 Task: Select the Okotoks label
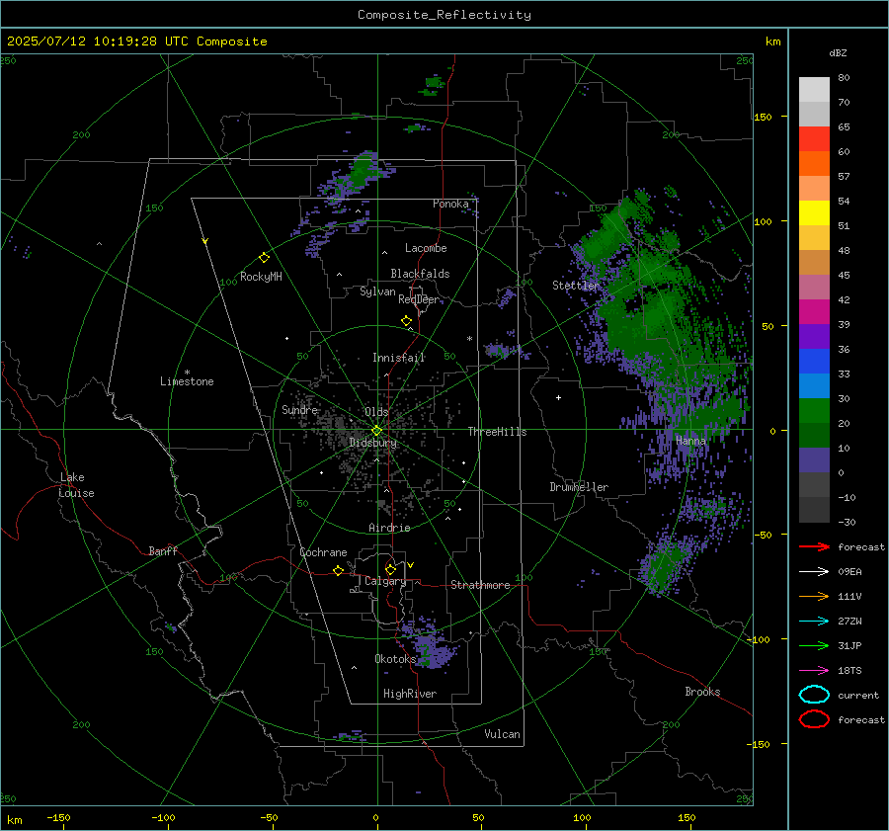click(395, 659)
